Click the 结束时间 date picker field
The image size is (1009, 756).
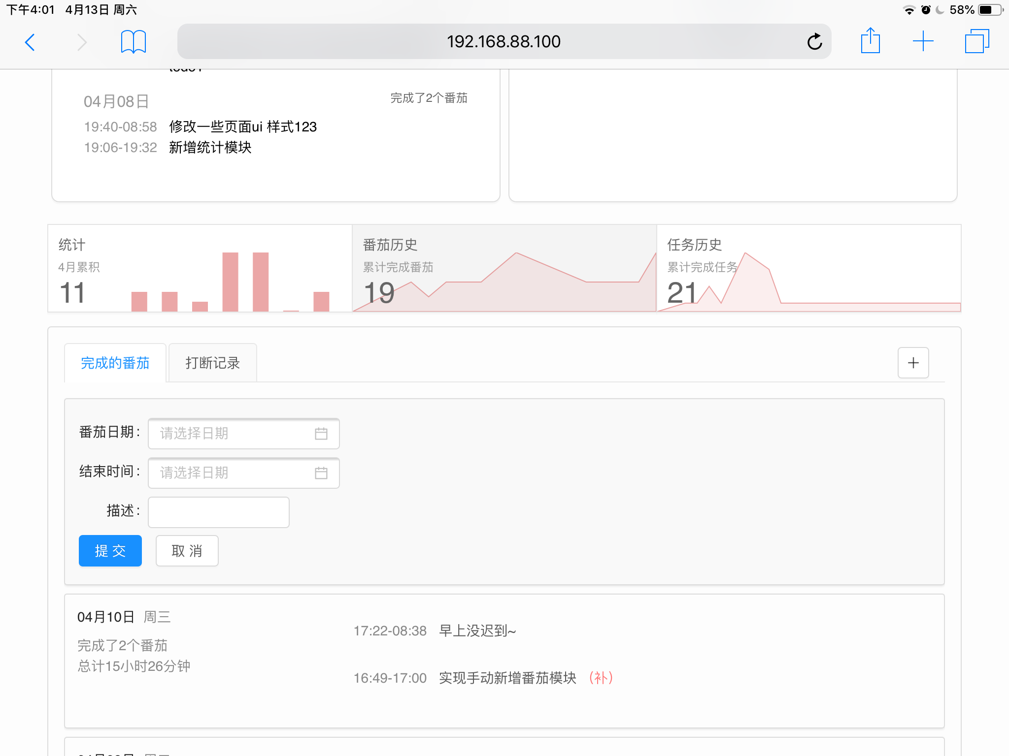pyautogui.click(x=244, y=473)
